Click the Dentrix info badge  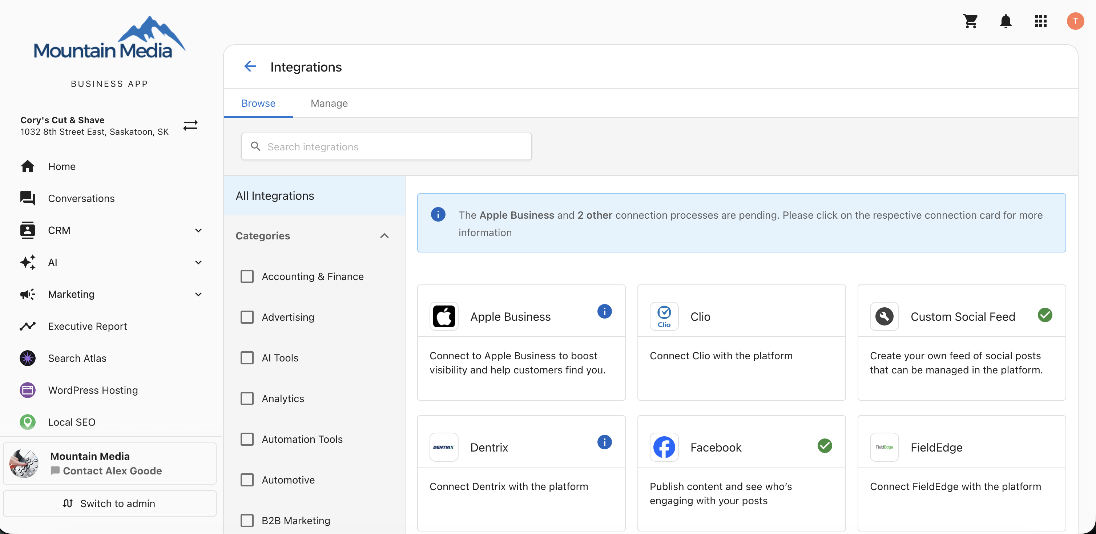604,442
